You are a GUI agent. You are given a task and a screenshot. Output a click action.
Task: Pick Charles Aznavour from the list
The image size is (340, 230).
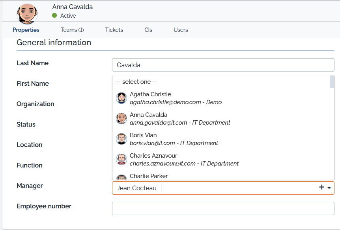pyautogui.click(x=184, y=160)
